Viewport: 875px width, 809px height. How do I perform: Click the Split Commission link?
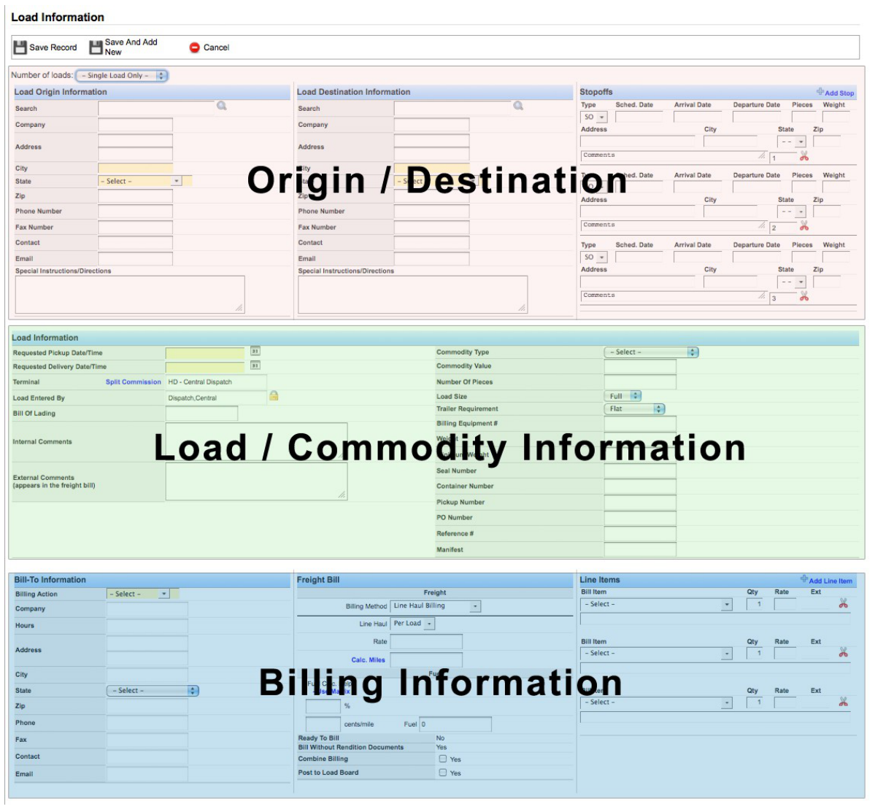point(134,382)
